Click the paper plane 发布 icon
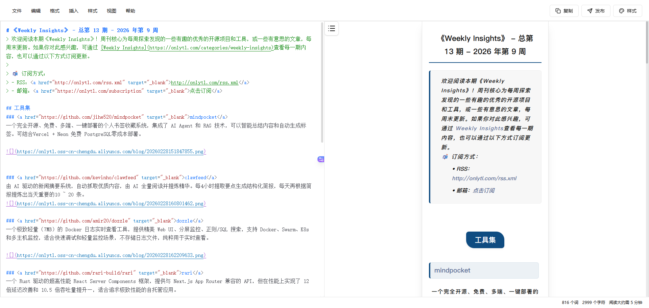 coord(590,11)
